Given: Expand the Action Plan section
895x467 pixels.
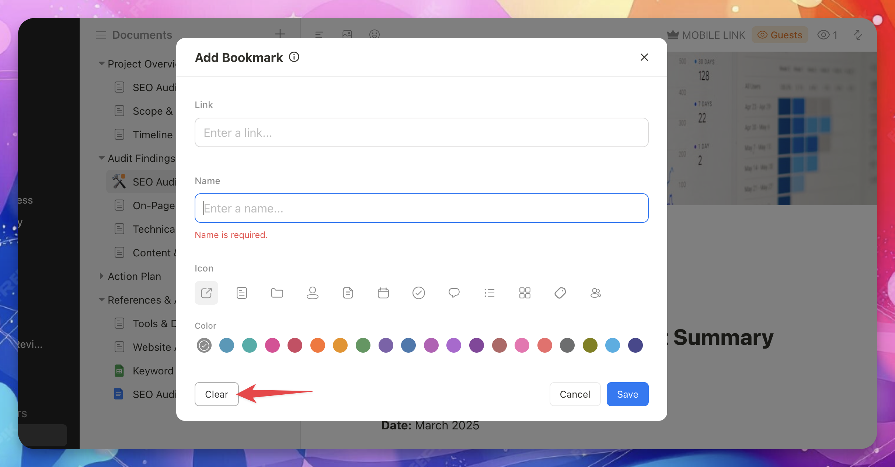Looking at the screenshot, I should [101, 276].
